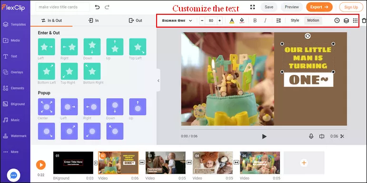The image size is (367, 183).
Task: Select the Popup Center animation
Action: [x=46, y=107]
